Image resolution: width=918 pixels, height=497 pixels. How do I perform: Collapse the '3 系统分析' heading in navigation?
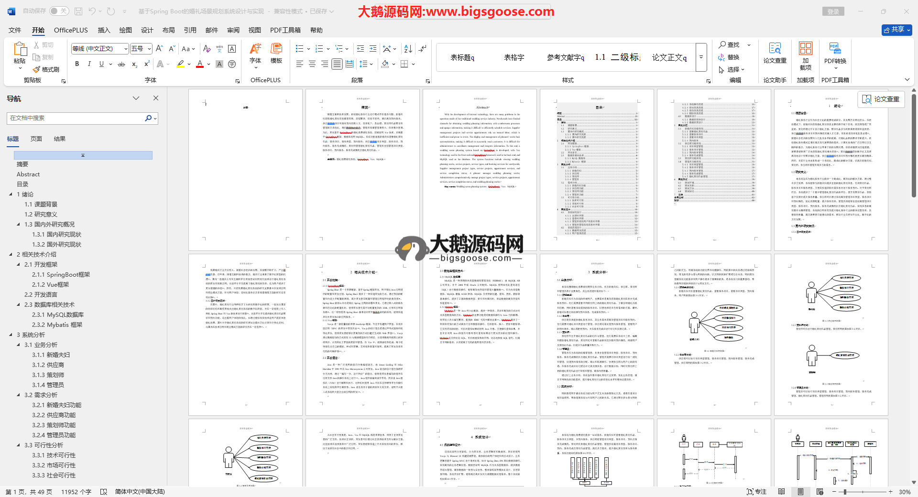tap(11, 335)
